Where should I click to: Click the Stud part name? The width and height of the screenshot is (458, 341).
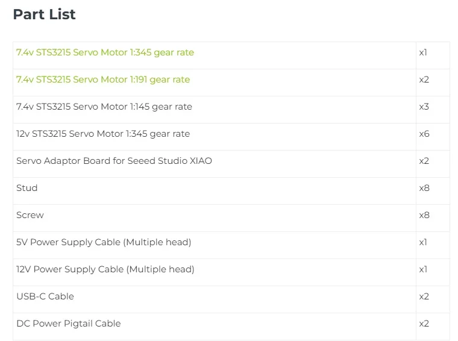point(27,188)
